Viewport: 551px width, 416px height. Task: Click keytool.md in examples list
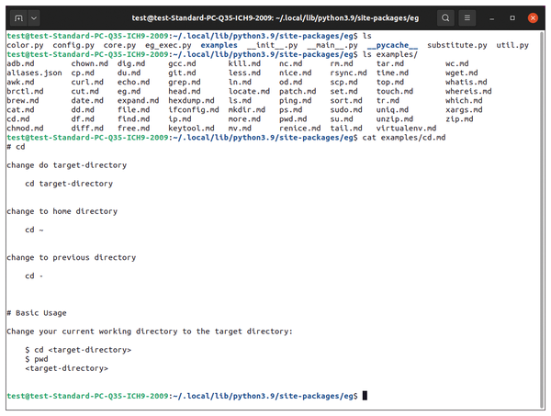pyautogui.click(x=191, y=129)
